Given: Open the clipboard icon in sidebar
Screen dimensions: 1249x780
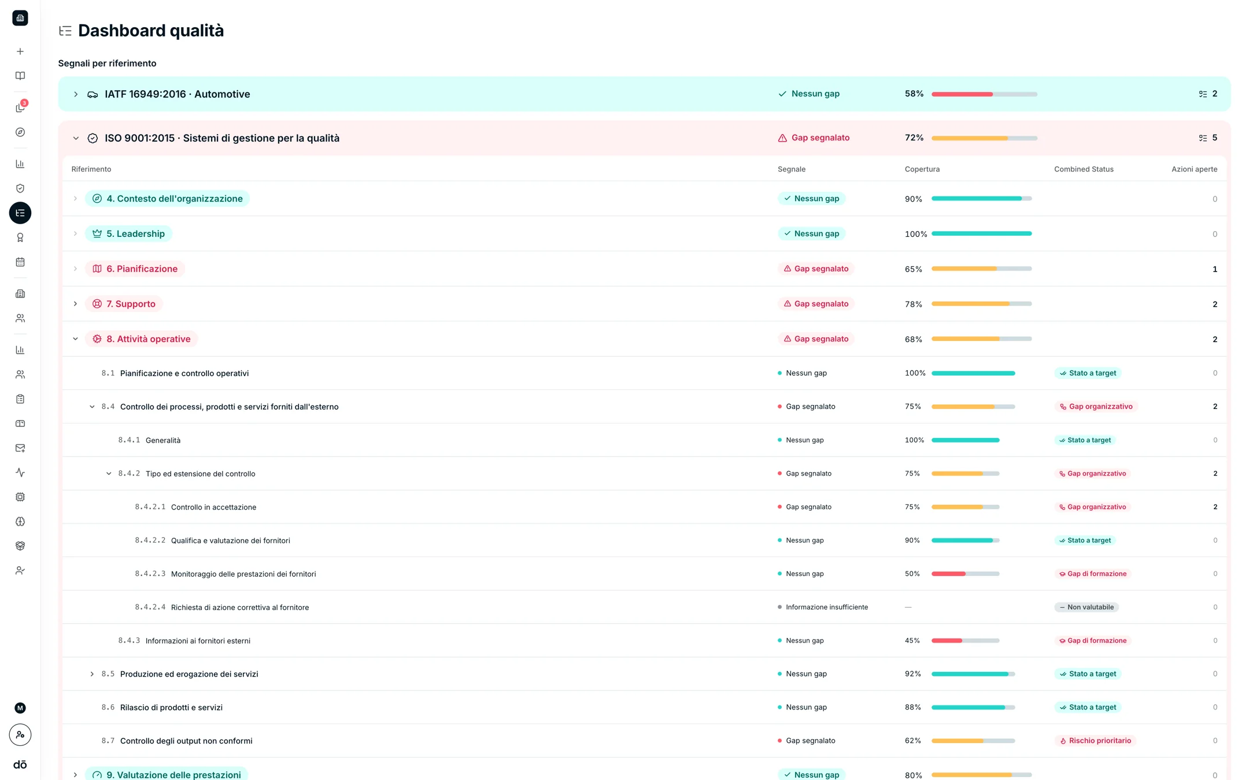Looking at the screenshot, I should 20,399.
